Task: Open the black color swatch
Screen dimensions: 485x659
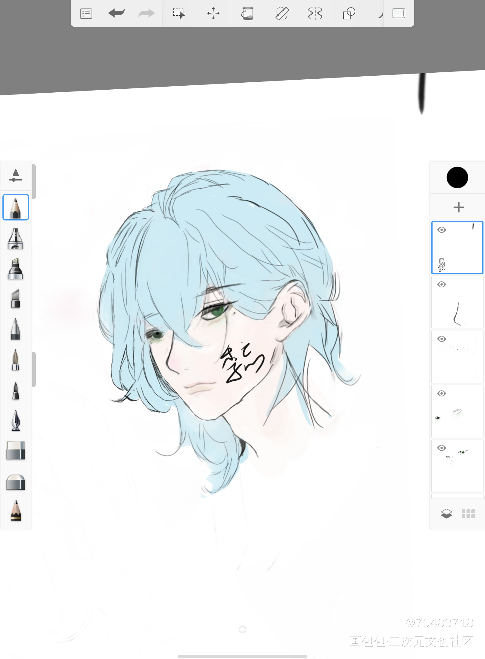Action: click(x=457, y=177)
